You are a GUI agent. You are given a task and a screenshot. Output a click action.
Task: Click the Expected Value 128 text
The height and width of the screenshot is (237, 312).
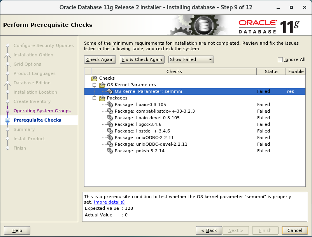(x=109, y=208)
